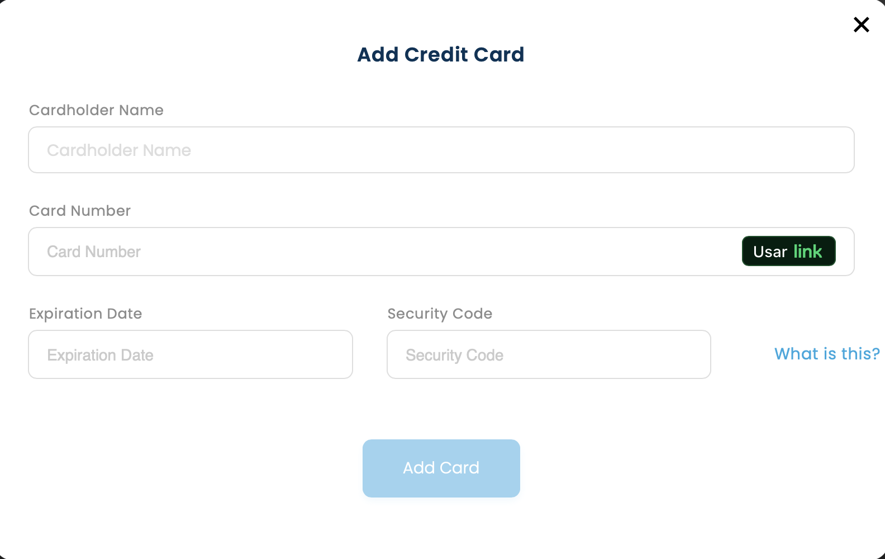Close the Add Credit Card dialog
This screenshot has width=885, height=559.
(x=861, y=25)
